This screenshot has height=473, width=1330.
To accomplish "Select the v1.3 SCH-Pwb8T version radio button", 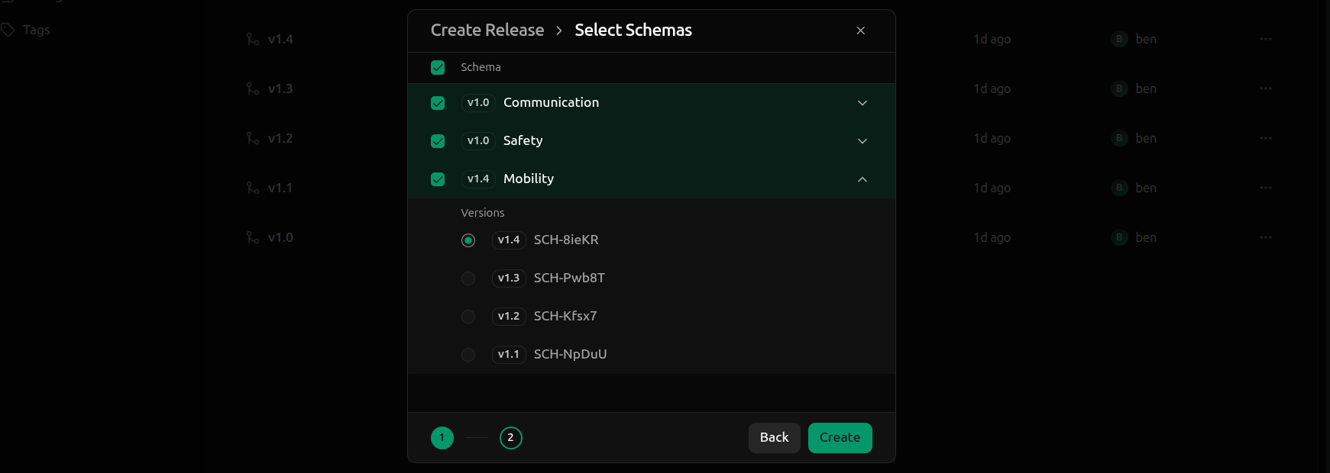I will [468, 278].
